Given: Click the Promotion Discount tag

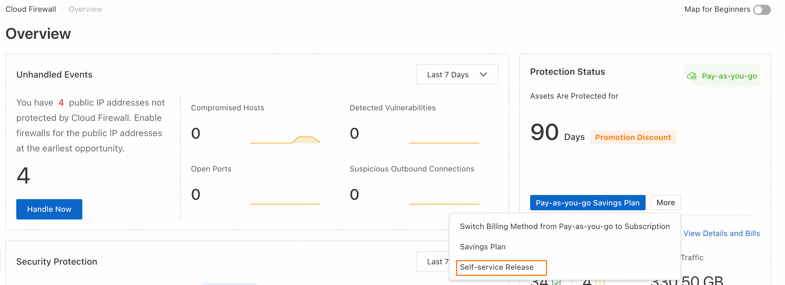Looking at the screenshot, I should pos(633,137).
